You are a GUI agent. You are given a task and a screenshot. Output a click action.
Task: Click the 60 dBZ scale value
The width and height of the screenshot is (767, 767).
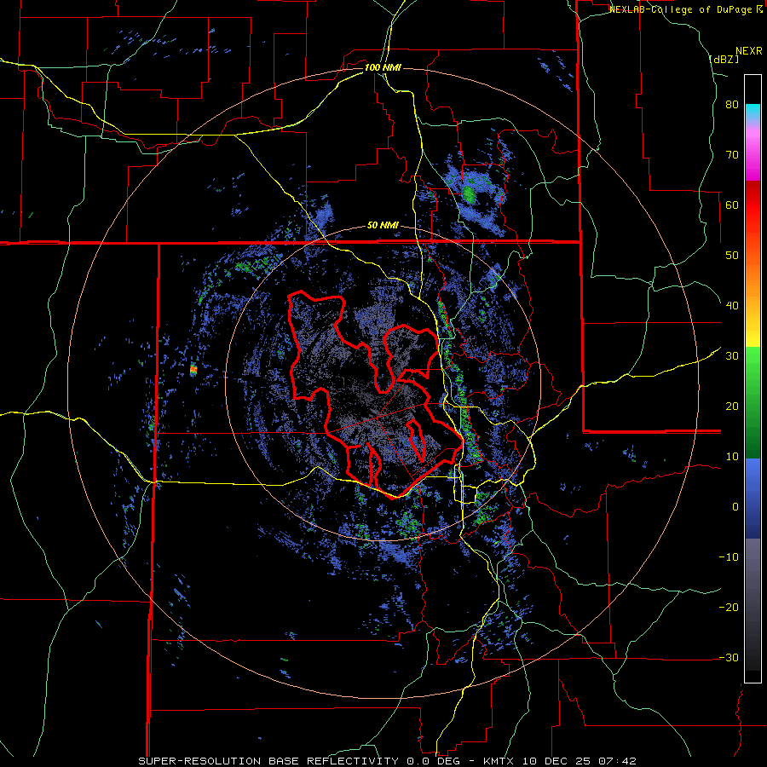(x=732, y=205)
